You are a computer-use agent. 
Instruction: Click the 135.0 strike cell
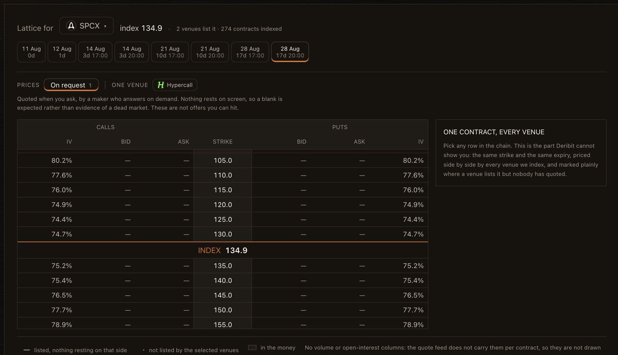pyautogui.click(x=223, y=266)
